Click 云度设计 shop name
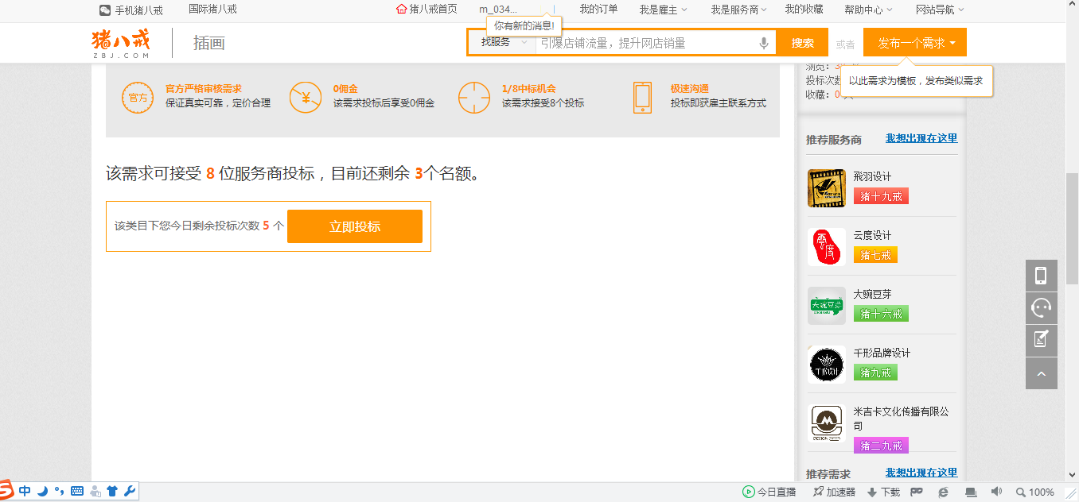The width and height of the screenshot is (1079, 502). [872, 235]
